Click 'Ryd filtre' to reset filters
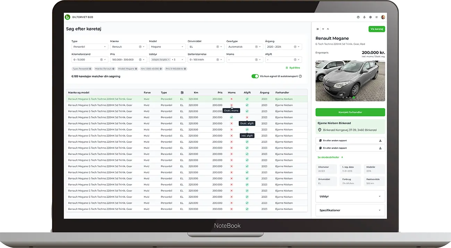Image resolution: width=451 pixels, height=248 pixels. [293, 68]
